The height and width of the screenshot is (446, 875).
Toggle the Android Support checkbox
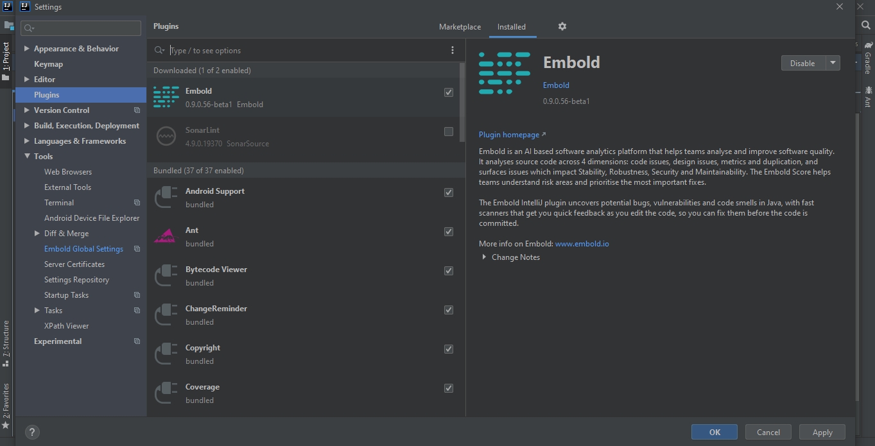click(x=449, y=193)
